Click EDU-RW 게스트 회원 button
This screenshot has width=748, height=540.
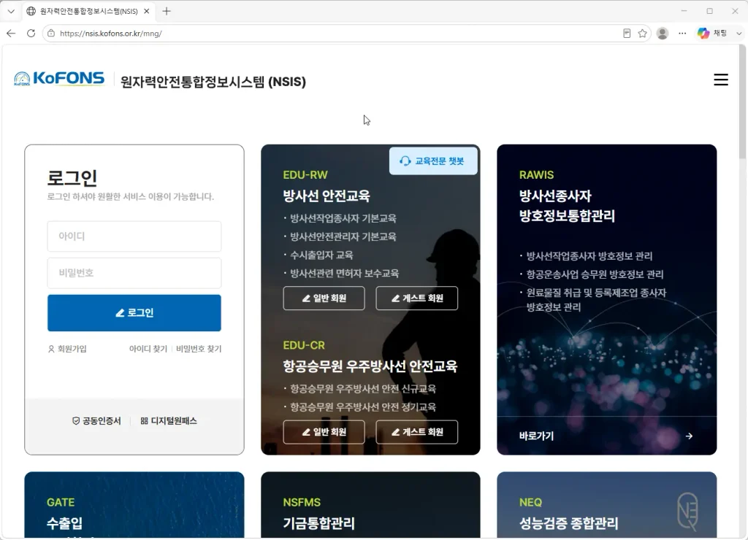[417, 298]
